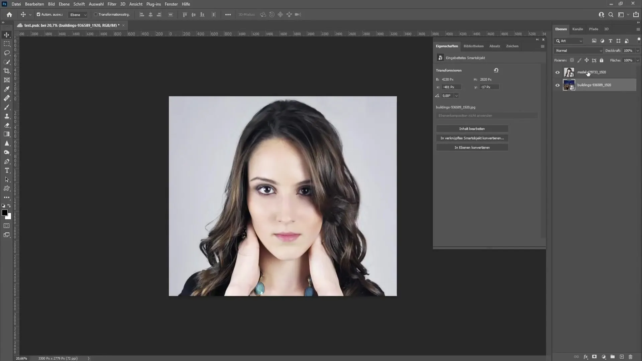Viewport: 642px width, 361px height.
Task: Click the buildings-936589_1920 layer thumbnail
Action: tap(568, 85)
